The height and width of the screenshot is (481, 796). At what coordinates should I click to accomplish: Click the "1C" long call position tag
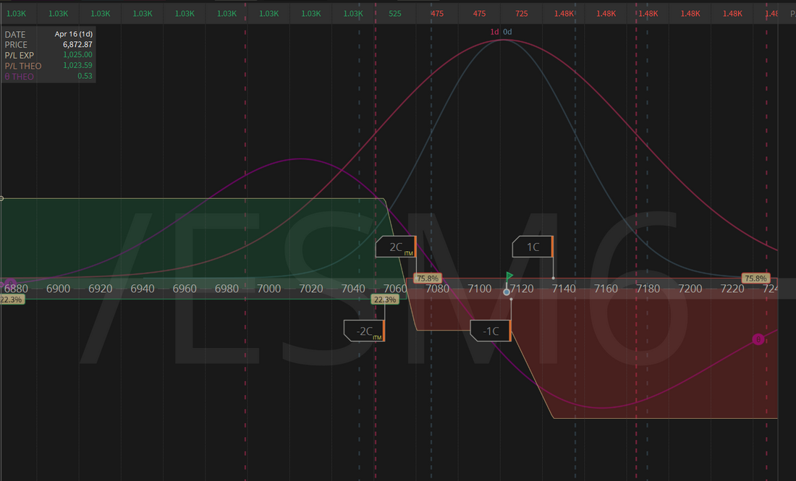click(532, 247)
